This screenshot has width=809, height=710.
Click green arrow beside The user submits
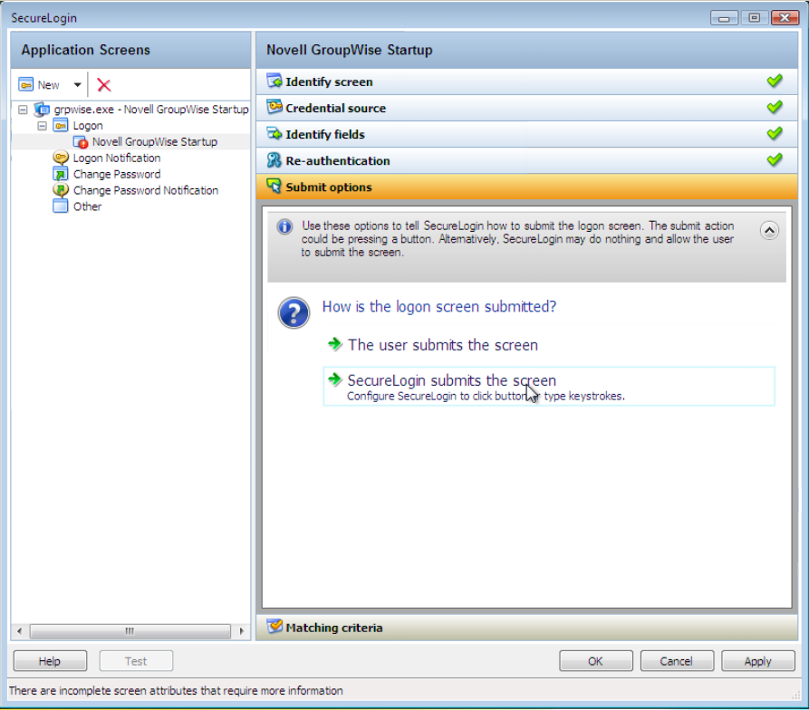pyautogui.click(x=335, y=344)
